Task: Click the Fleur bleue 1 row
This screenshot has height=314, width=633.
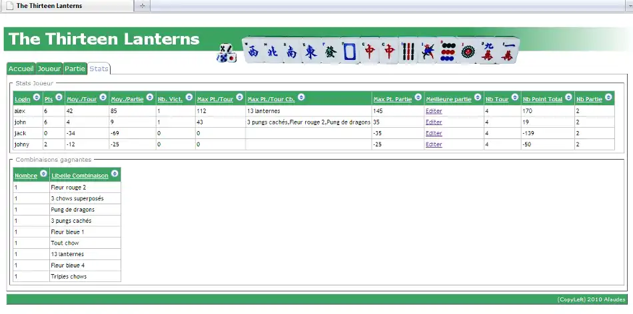Action: [67, 232]
